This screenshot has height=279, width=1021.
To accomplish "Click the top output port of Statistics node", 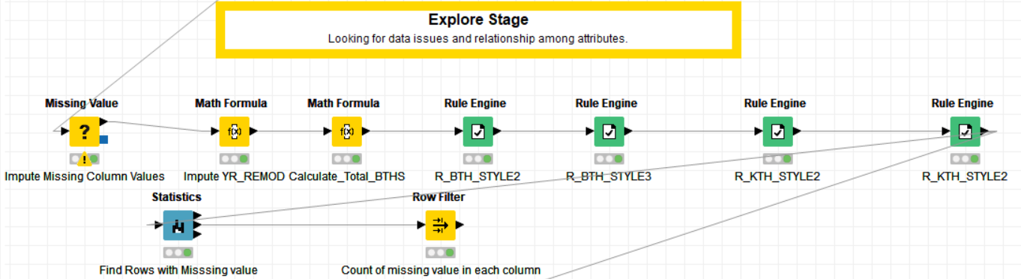I will [x=197, y=216].
